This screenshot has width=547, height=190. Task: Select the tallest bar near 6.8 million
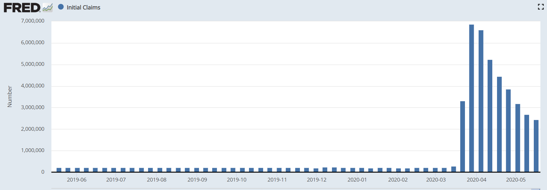click(472, 98)
